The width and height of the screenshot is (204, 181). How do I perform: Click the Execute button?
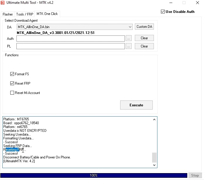point(136,105)
